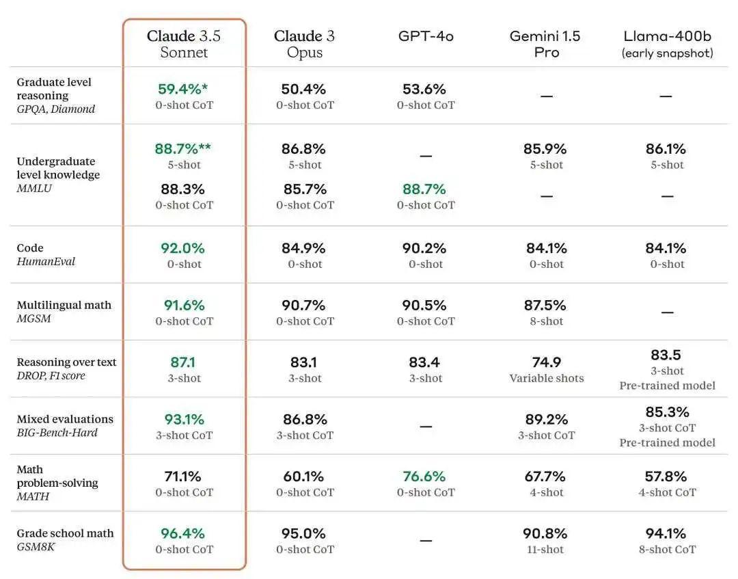Click the Claude 3 Opus column header
This screenshot has height=579, width=738.
click(x=305, y=44)
